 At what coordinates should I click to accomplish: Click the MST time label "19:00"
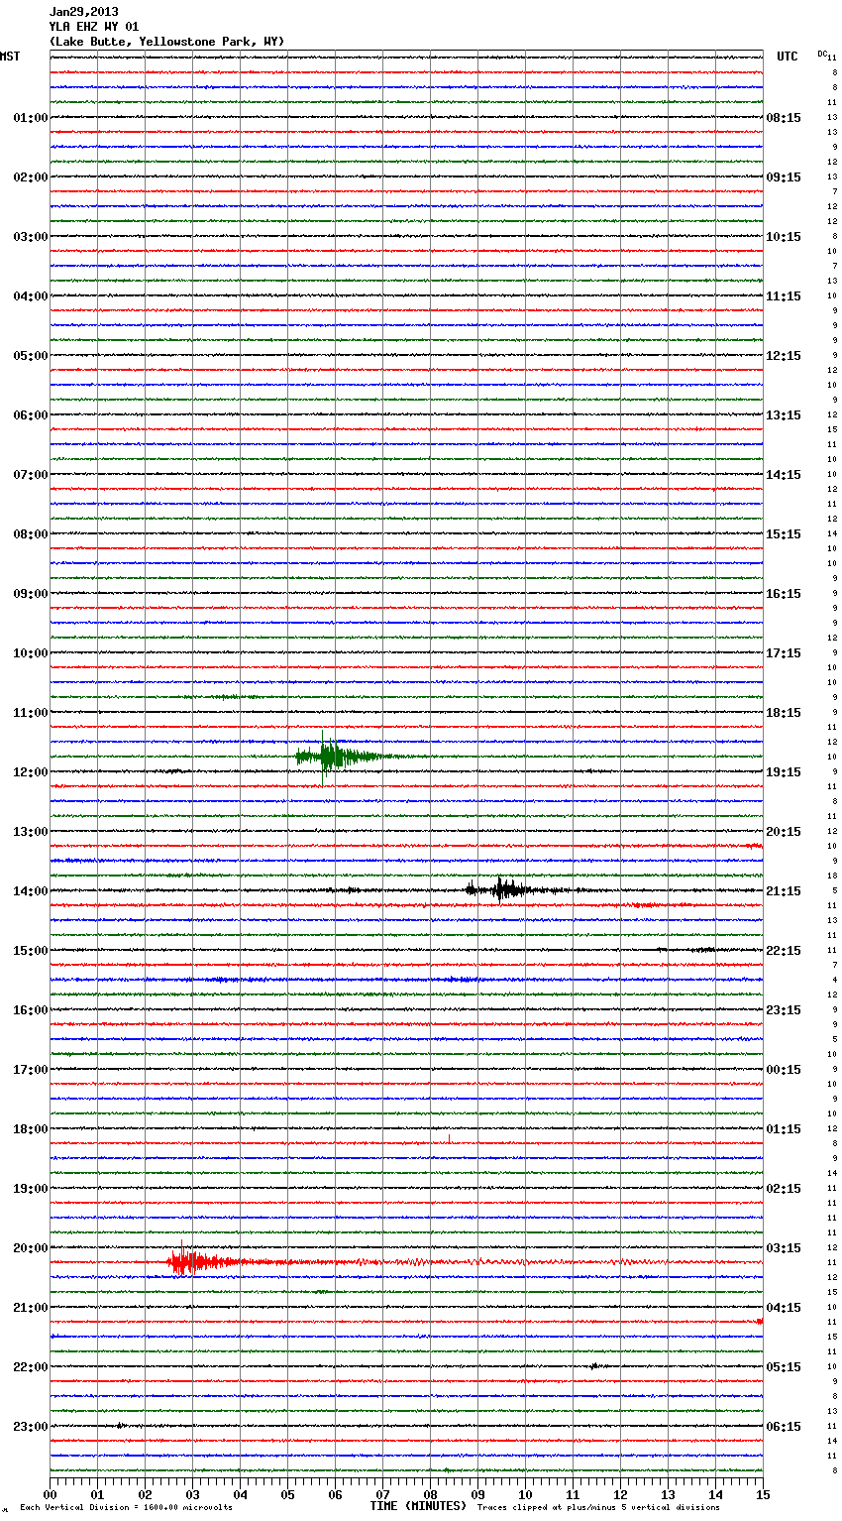click(x=31, y=1189)
